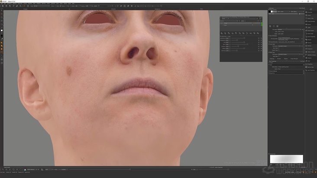Viewport: 317px width, 178px height.
Task: Open the layer blend mode dropdown in floating panel
Action: pos(229,21)
